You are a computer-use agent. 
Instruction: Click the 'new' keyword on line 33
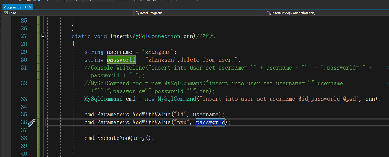click(150, 99)
